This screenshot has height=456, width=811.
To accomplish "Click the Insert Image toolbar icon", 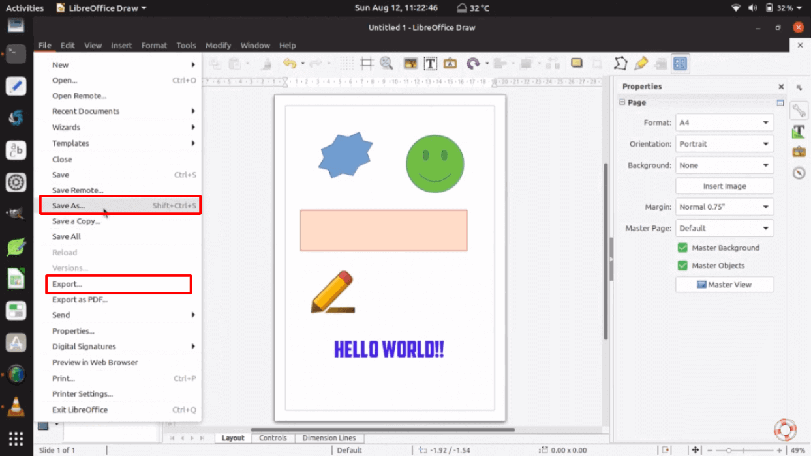I will click(x=410, y=63).
